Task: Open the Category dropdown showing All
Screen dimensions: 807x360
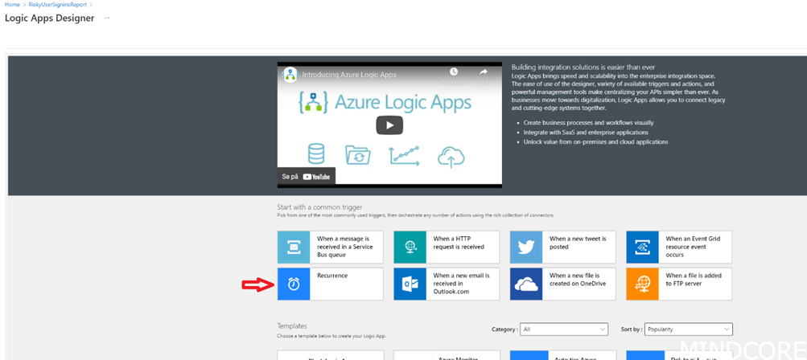Action: click(x=564, y=329)
